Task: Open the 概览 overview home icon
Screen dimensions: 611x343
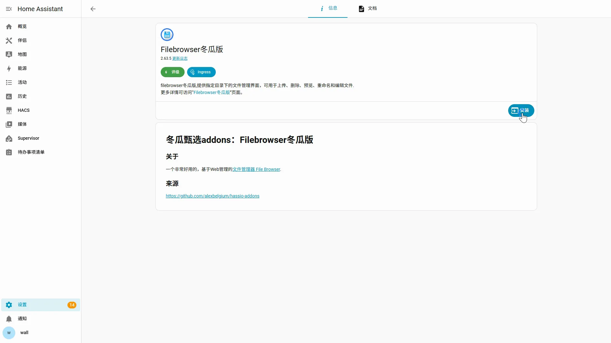Action: tap(9, 27)
